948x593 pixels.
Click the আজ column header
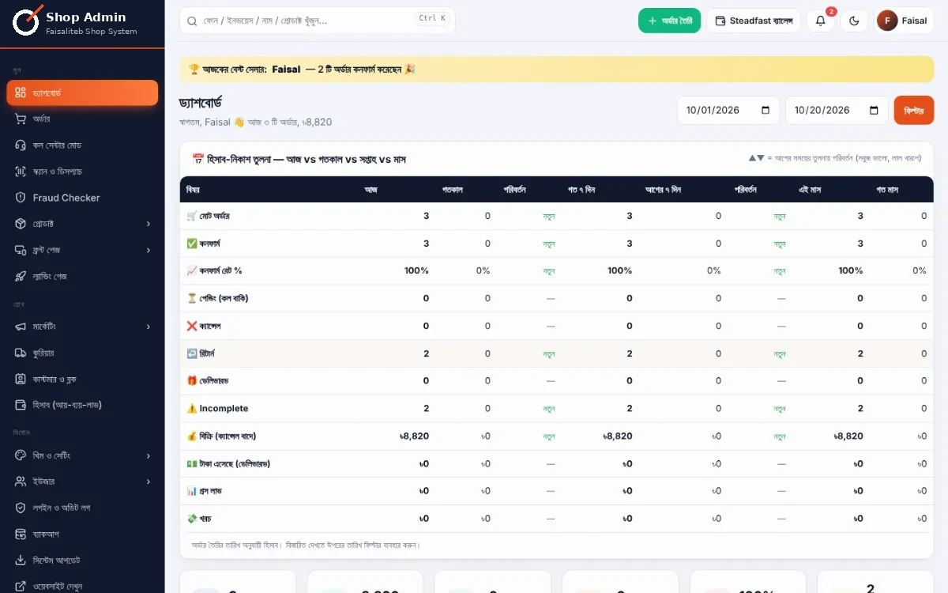point(371,190)
